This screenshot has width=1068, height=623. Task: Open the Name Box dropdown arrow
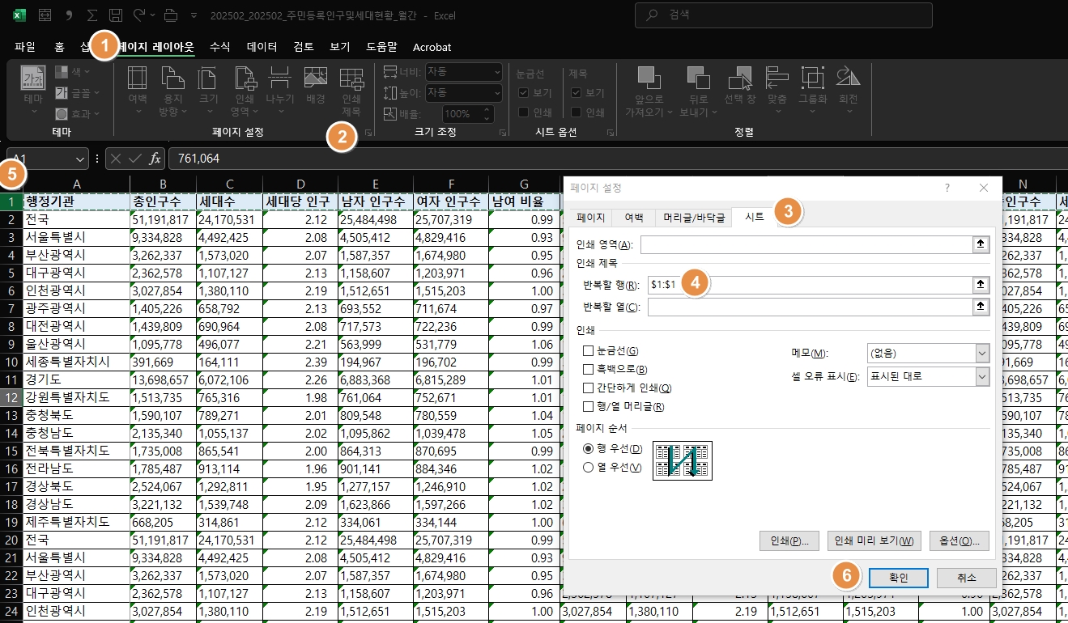tap(80, 159)
